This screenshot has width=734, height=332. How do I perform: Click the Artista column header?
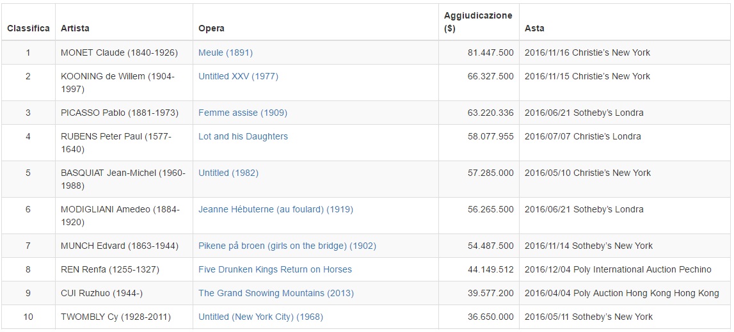(75, 28)
